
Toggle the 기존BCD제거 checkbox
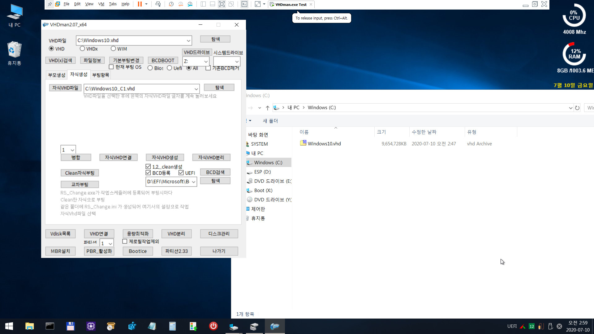coord(208,68)
